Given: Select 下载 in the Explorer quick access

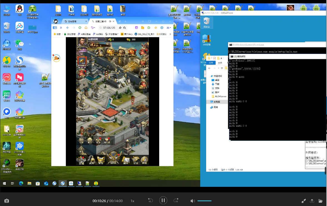Looking at the screenshot, I should point(215,84).
